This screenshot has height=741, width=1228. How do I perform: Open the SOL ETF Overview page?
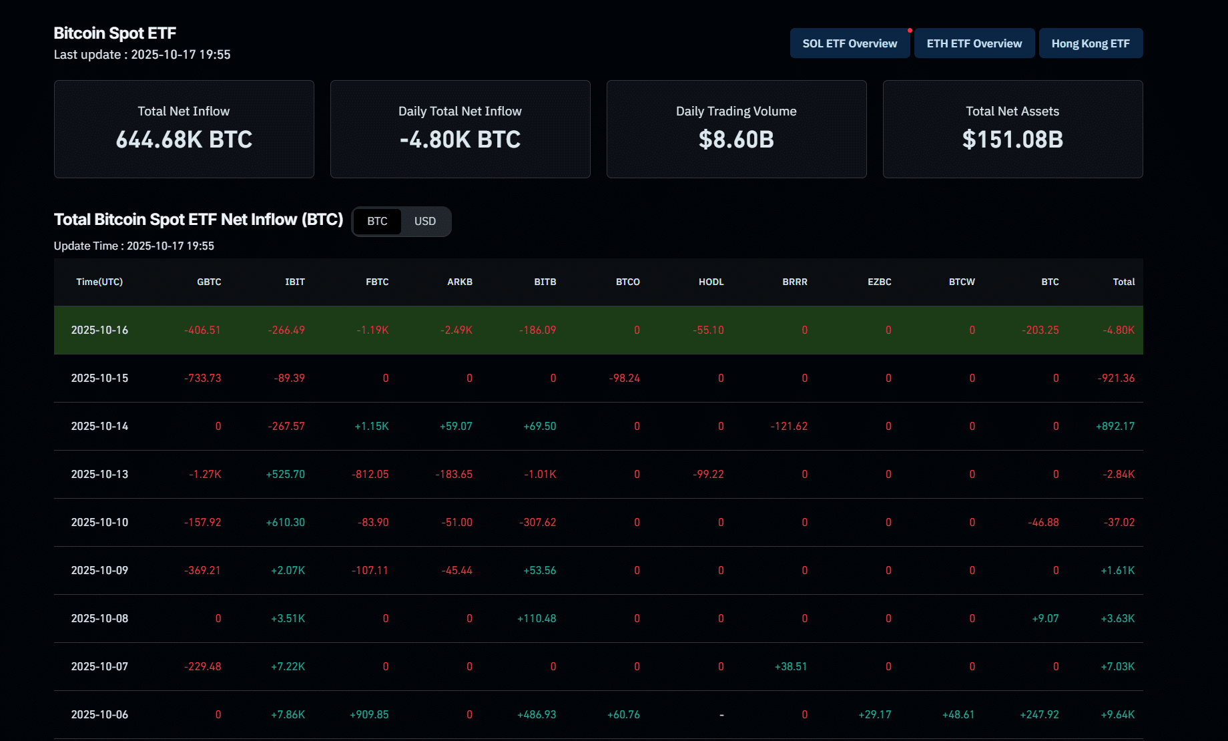pyautogui.click(x=849, y=43)
